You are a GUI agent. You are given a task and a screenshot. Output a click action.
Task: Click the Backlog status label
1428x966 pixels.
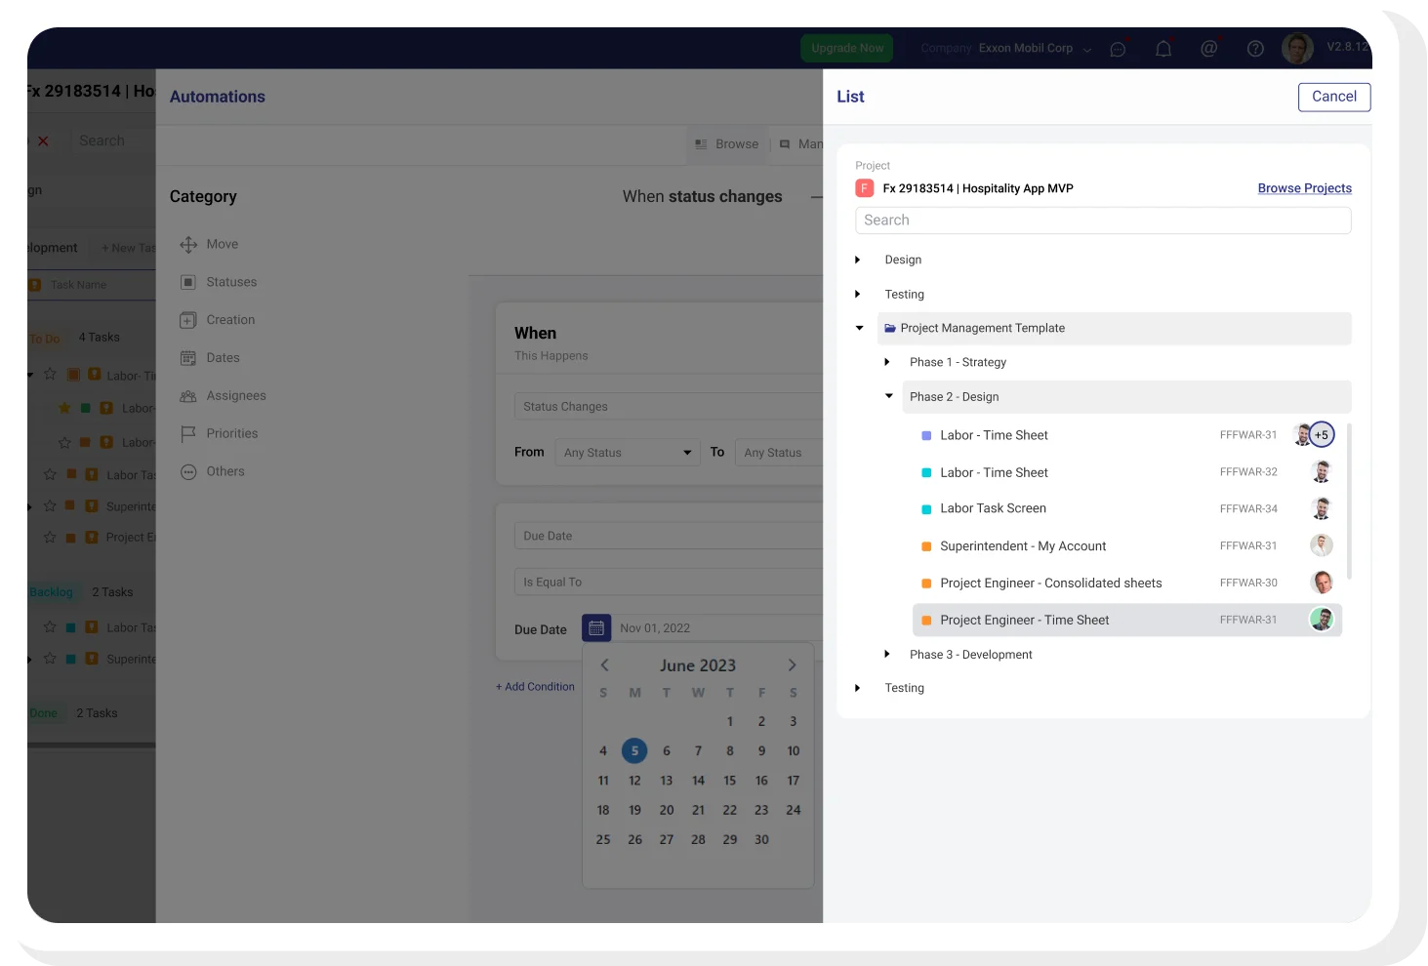point(51,592)
